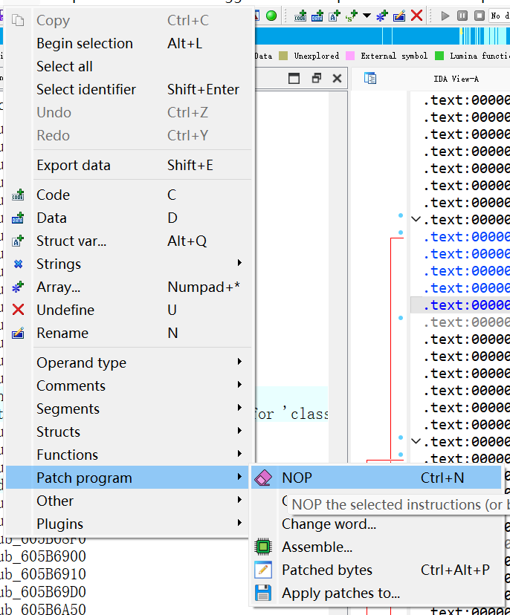Expand the Operand type submenu
Screen dimensions: 510x615
pos(129,362)
